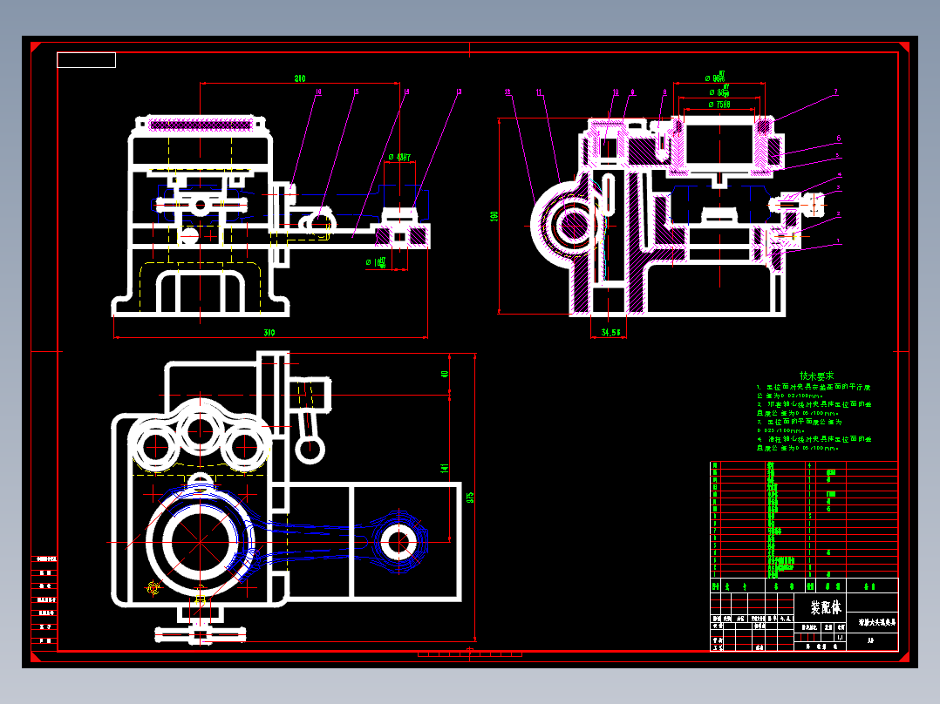Click part balloon number 14
Viewport: 940px width, 704px height.
pos(406,91)
